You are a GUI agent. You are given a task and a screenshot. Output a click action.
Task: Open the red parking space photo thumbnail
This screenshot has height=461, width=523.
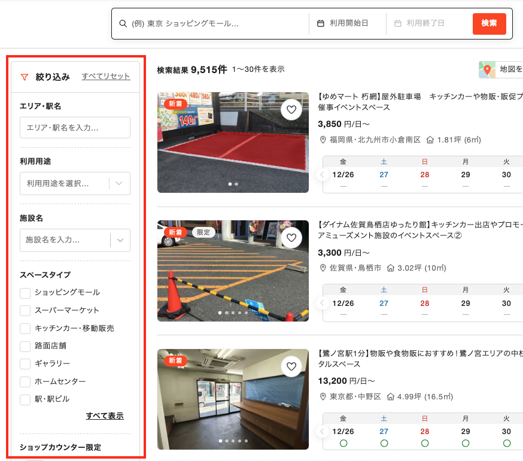(233, 142)
